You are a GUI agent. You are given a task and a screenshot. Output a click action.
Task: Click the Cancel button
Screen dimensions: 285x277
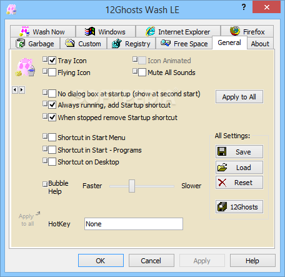(x=151, y=261)
